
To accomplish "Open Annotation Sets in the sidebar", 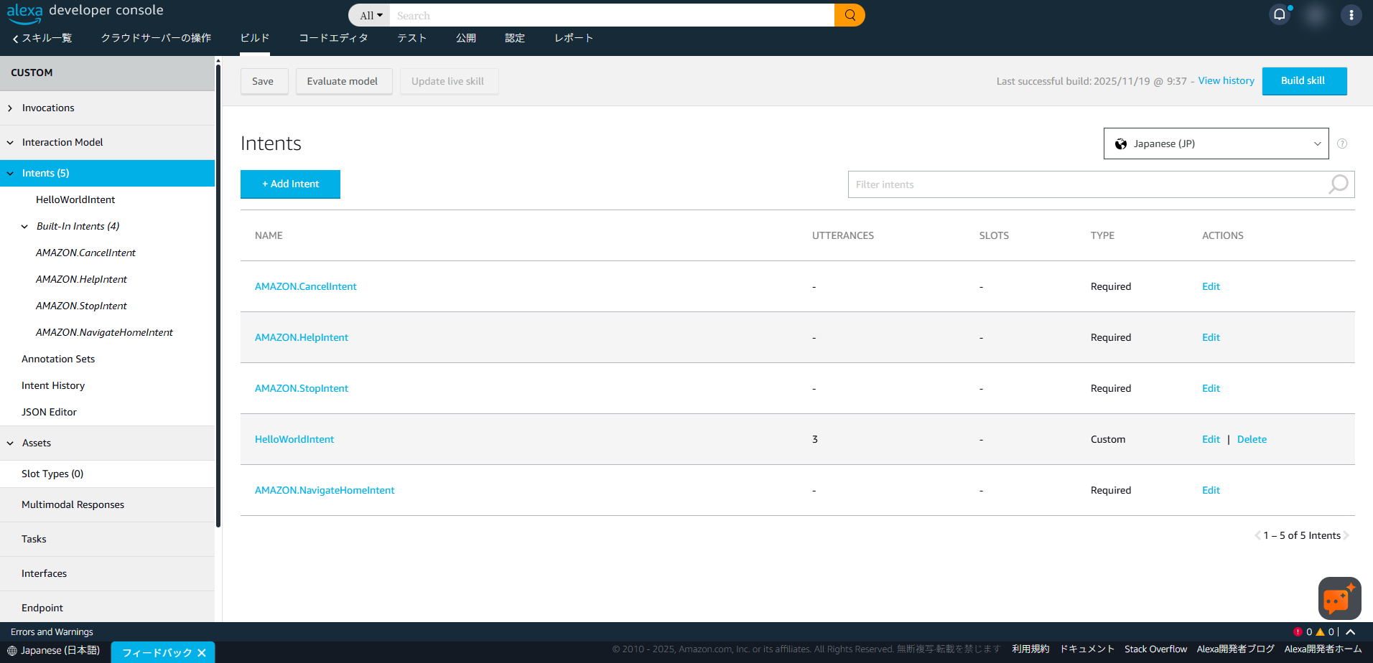I will 58,359.
